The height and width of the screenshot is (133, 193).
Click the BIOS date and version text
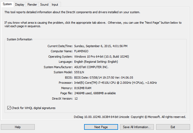pyautogui.click(x=104, y=78)
